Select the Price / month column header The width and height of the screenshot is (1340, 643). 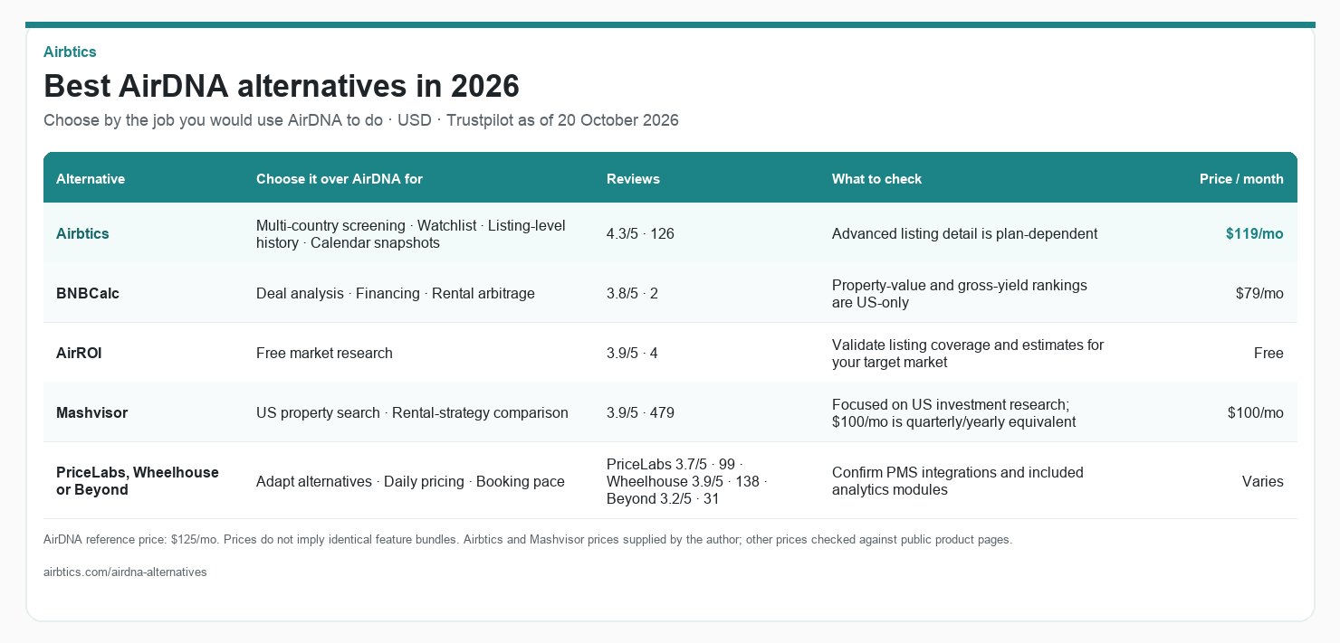[1241, 179]
